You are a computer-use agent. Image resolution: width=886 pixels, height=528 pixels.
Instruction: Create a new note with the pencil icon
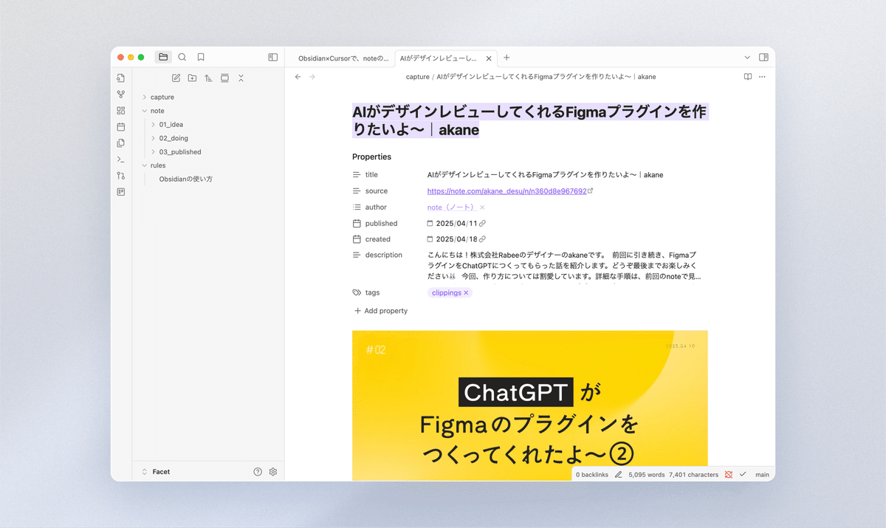(x=176, y=78)
